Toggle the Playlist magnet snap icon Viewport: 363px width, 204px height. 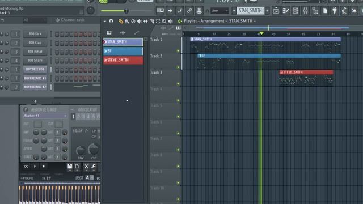click(111, 22)
